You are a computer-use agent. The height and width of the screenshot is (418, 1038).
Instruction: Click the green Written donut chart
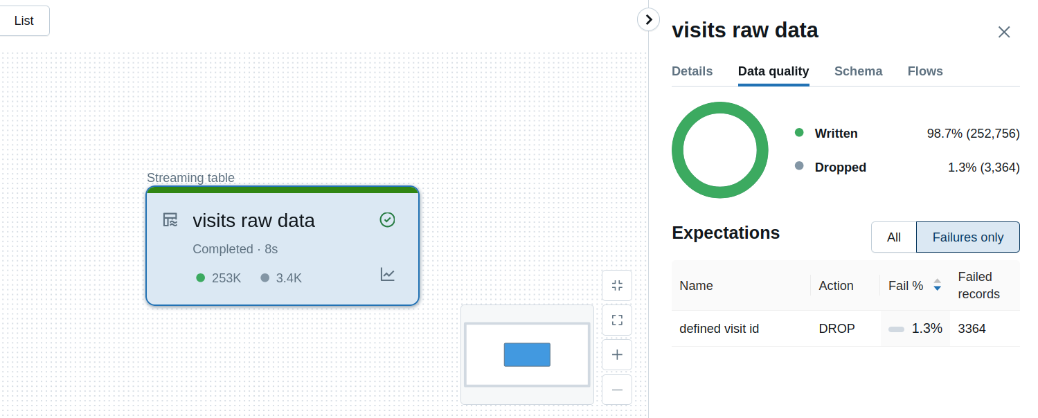[720, 149]
